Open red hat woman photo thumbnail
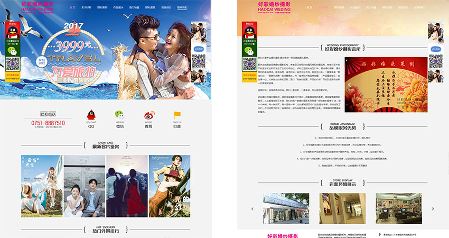Image resolution: width=449 pixels, height=238 pixels. [170, 186]
